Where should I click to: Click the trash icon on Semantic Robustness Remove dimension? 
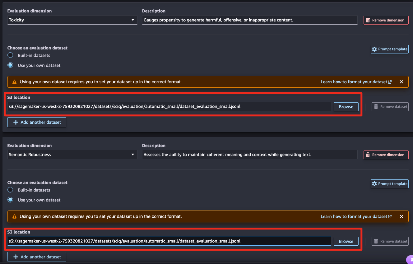tap(368, 155)
